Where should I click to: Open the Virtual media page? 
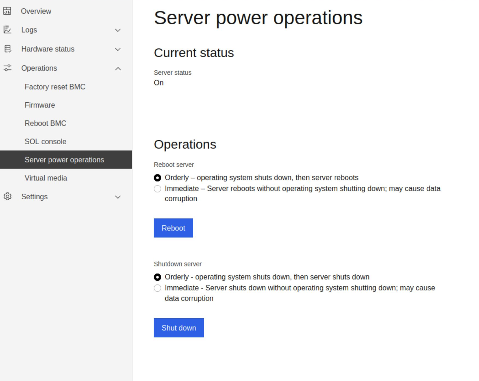point(46,178)
